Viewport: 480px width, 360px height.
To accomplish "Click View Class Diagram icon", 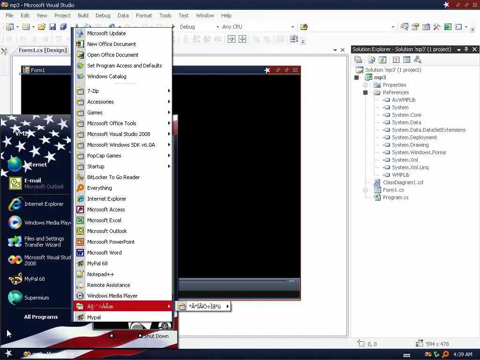I will (417, 60).
